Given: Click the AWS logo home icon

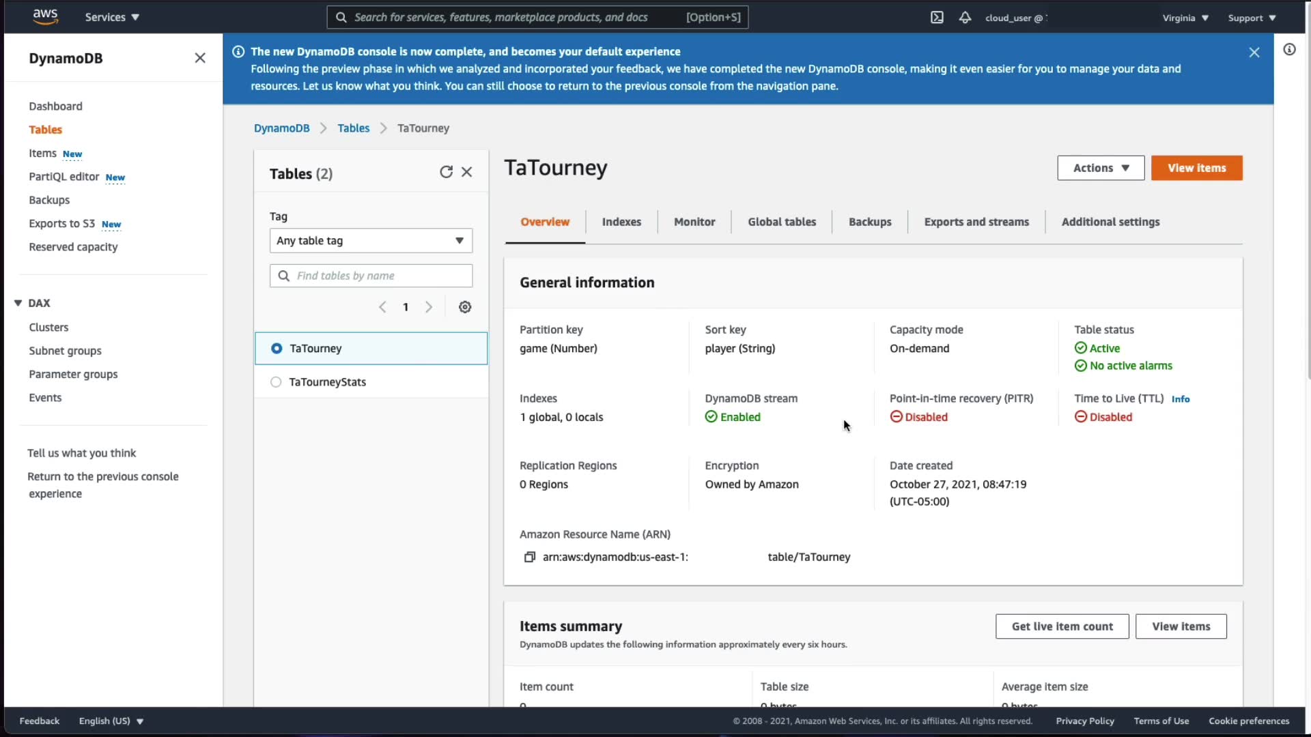Looking at the screenshot, I should click(45, 16).
